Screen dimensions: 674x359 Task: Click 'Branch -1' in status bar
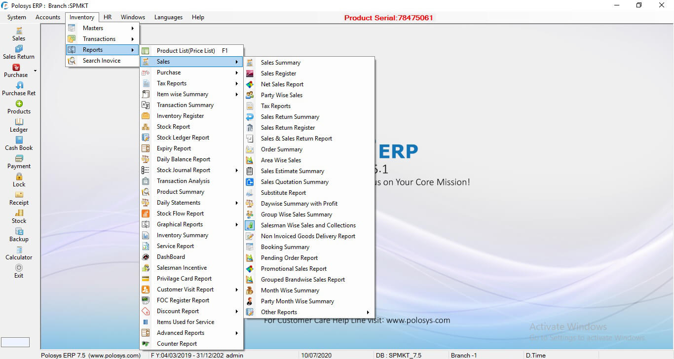pos(464,355)
